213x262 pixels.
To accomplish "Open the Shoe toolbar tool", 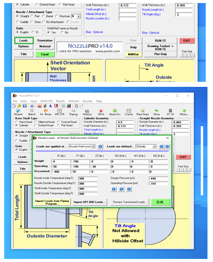I will 156,112.
